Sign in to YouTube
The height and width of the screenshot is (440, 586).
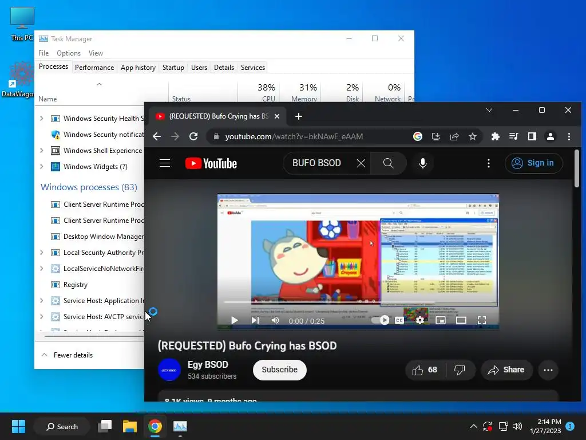(x=534, y=163)
